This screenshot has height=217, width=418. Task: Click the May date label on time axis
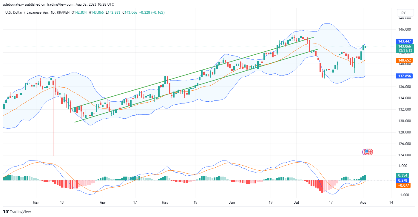point(165,202)
